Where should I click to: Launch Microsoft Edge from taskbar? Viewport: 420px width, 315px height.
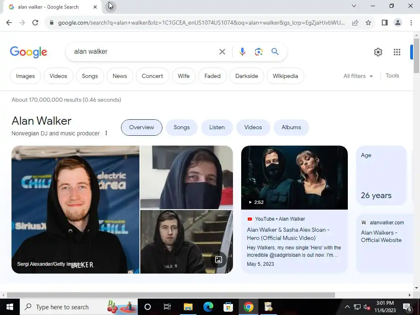click(208, 307)
